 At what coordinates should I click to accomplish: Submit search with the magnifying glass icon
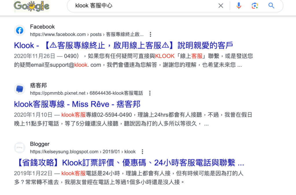(x=271, y=6)
